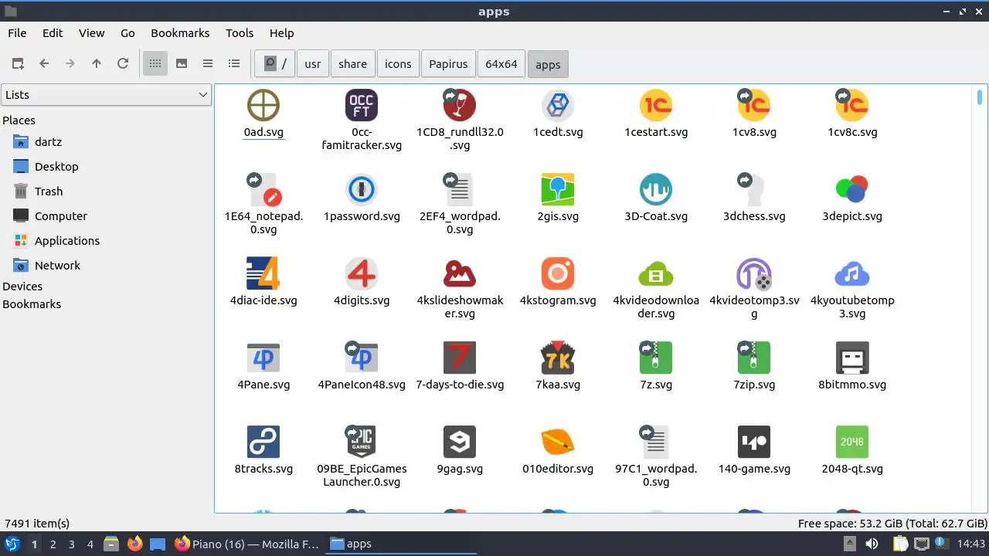Select the 4kvideotomp3.svg headphones icon
The width and height of the screenshot is (989, 556).
tap(754, 273)
